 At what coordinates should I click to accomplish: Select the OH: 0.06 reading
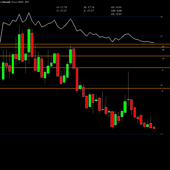coord(116,11)
